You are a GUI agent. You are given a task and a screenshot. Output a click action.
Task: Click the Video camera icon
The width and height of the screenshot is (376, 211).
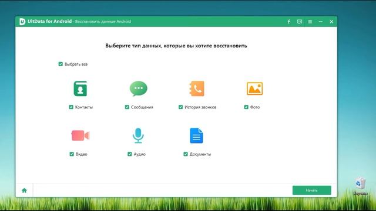[80, 135]
